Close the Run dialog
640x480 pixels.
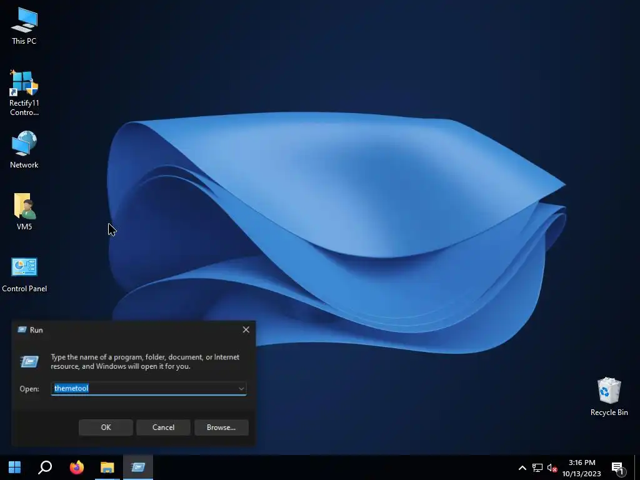(246, 329)
